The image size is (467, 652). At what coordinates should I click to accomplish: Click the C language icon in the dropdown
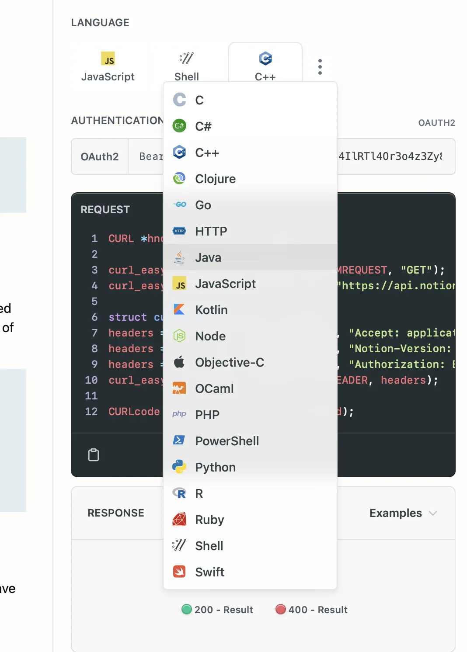179,100
